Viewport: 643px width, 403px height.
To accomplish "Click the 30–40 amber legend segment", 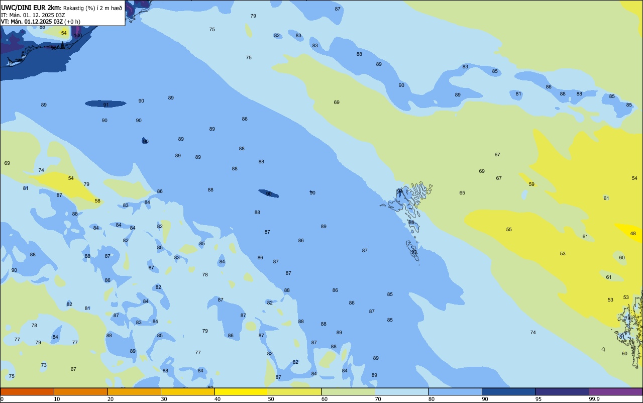I will 187,391.
